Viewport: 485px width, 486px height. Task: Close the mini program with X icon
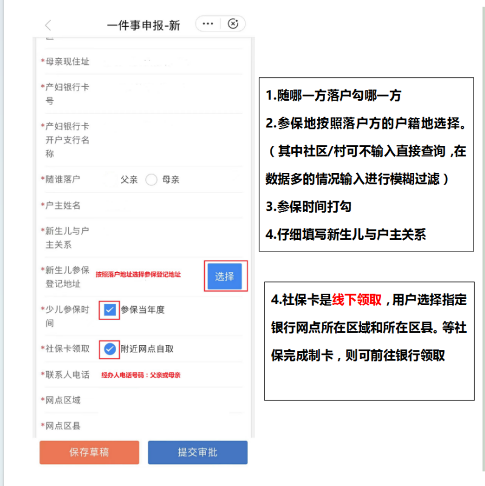click(233, 24)
